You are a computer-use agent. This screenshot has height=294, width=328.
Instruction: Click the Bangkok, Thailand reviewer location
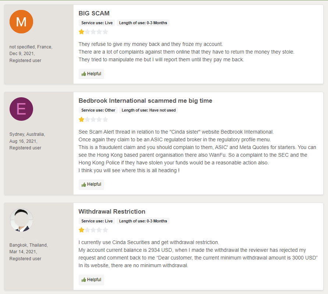tap(28, 245)
